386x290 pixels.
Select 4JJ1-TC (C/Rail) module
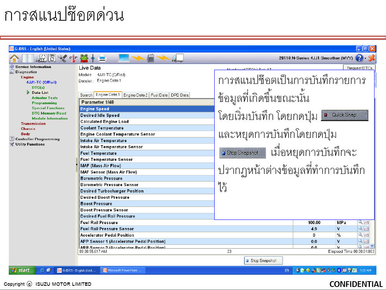click(x=41, y=82)
